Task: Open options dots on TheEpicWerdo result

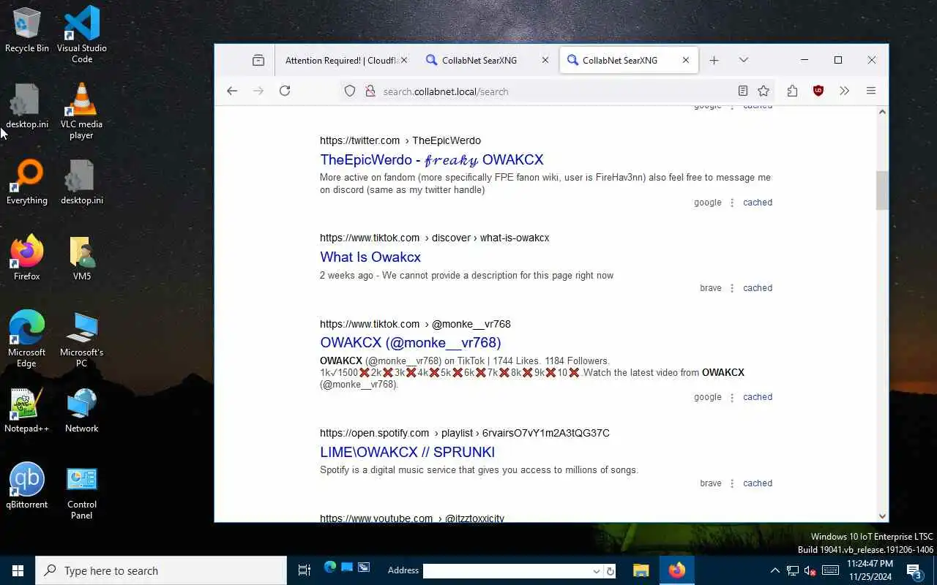Action: [x=732, y=203]
